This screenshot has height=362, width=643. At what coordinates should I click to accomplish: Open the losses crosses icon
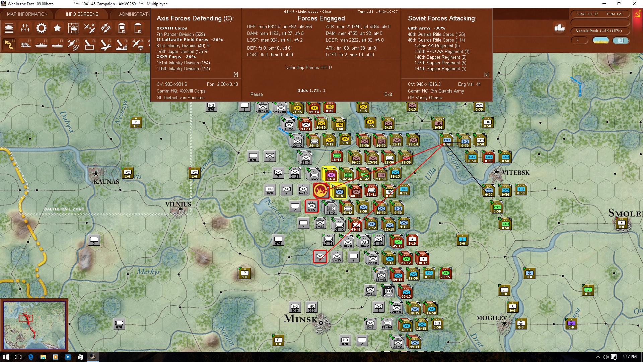[x=25, y=28]
